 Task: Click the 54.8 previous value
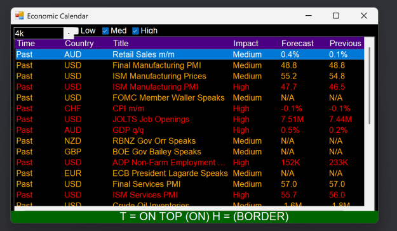[337, 76]
